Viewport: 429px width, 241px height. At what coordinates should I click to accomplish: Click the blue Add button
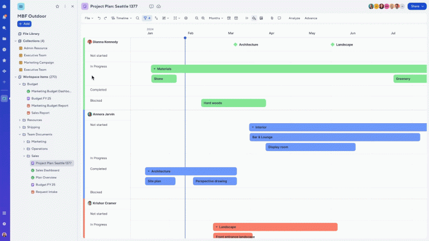point(24,24)
